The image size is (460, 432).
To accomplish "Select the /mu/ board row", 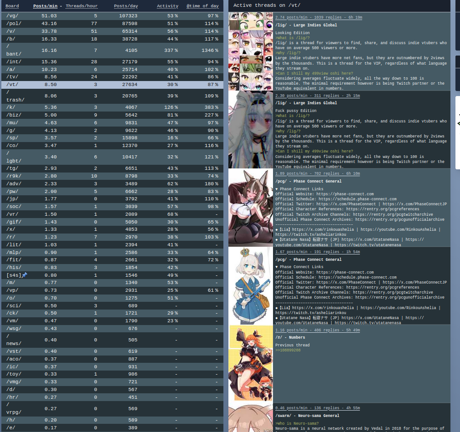I will pyautogui.click(x=112, y=122).
